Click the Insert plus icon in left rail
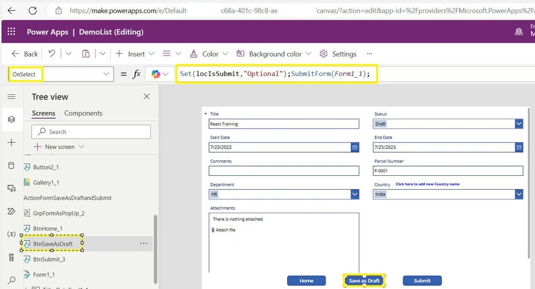Screen dimensions: 535x289 pos(11,142)
